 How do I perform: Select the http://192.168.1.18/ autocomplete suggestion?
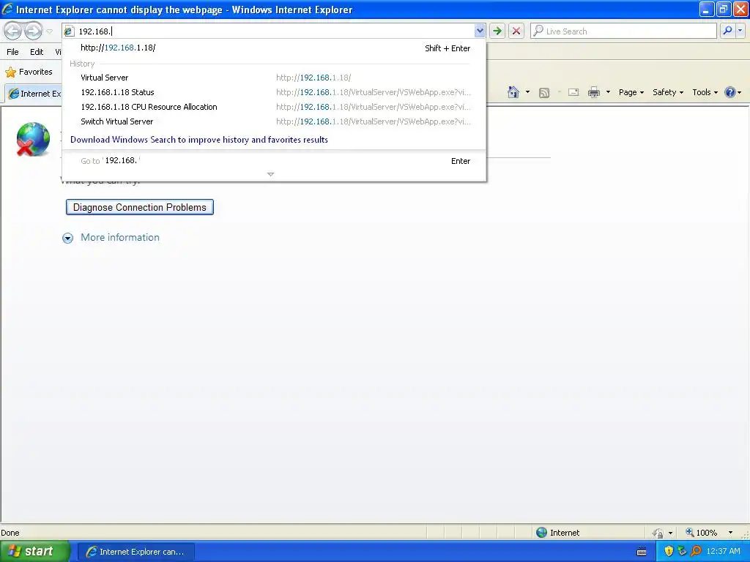274,48
